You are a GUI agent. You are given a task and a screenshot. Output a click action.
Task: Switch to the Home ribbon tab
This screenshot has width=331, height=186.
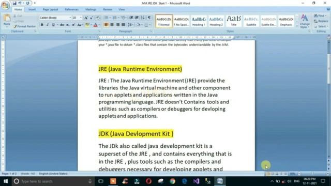tap(18, 9)
